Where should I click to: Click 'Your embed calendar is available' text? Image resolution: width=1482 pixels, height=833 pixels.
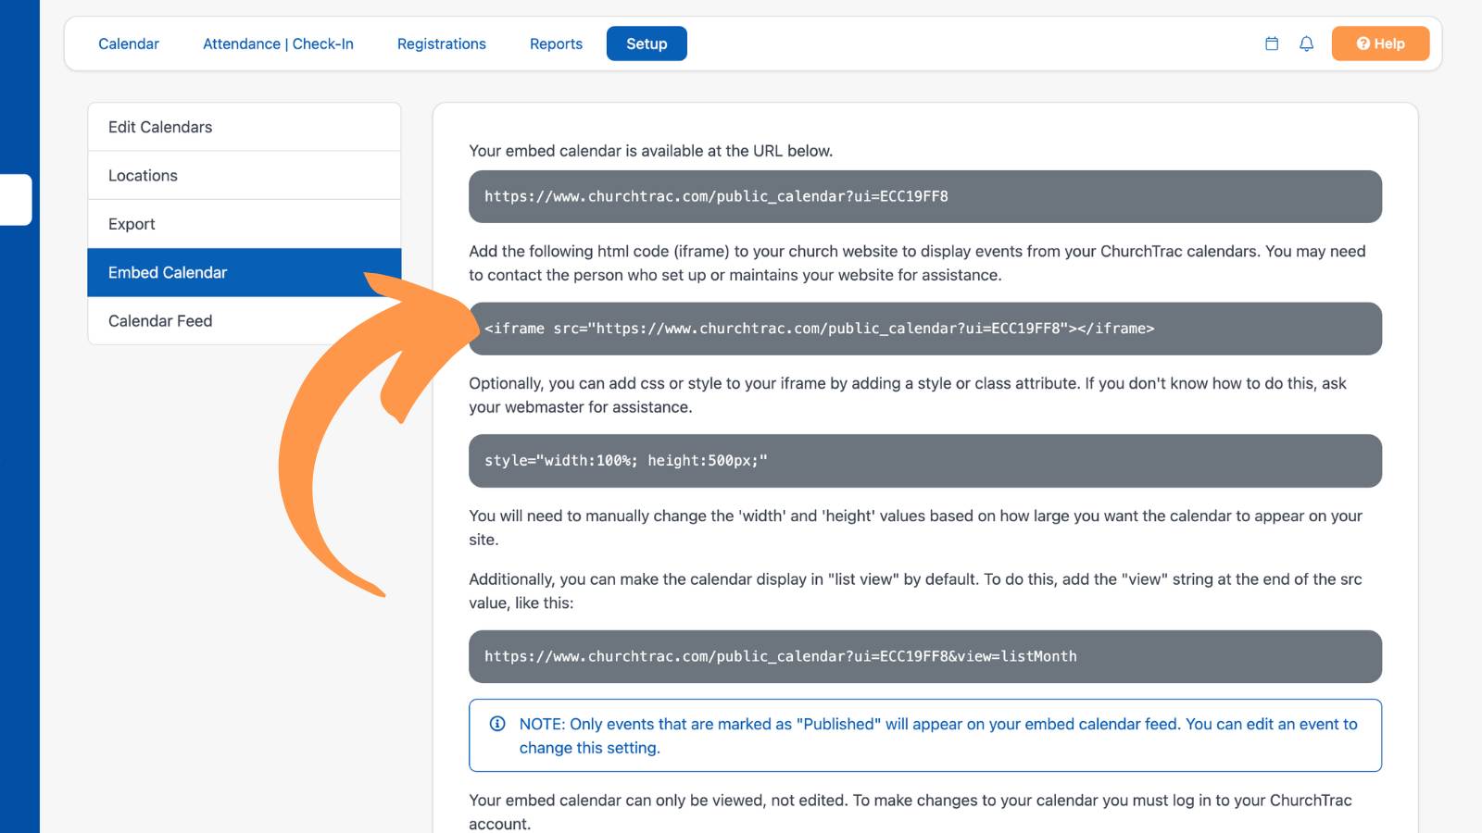click(650, 151)
